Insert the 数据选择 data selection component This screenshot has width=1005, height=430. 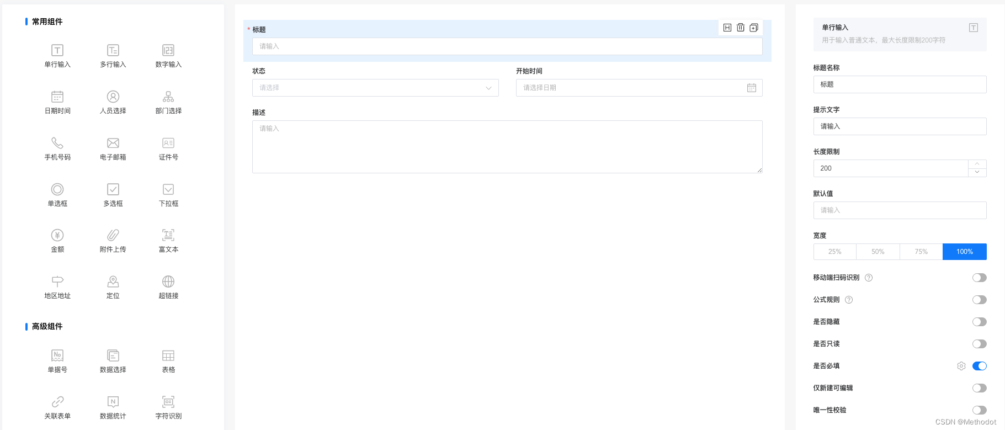click(x=113, y=362)
